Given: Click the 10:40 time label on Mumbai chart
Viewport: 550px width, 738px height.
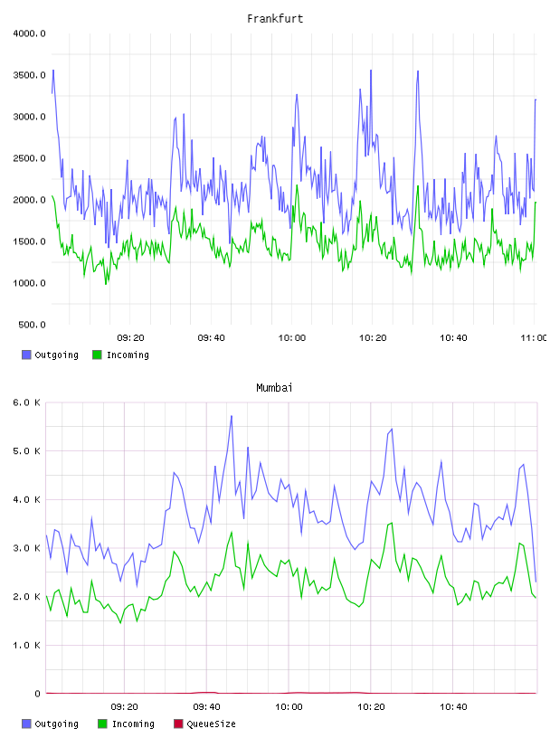Looking at the screenshot, I should click(x=453, y=707).
